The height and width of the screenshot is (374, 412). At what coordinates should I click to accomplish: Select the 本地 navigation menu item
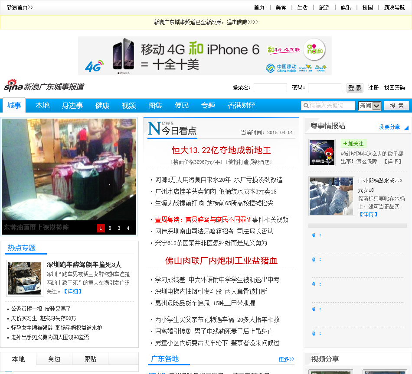tap(43, 106)
